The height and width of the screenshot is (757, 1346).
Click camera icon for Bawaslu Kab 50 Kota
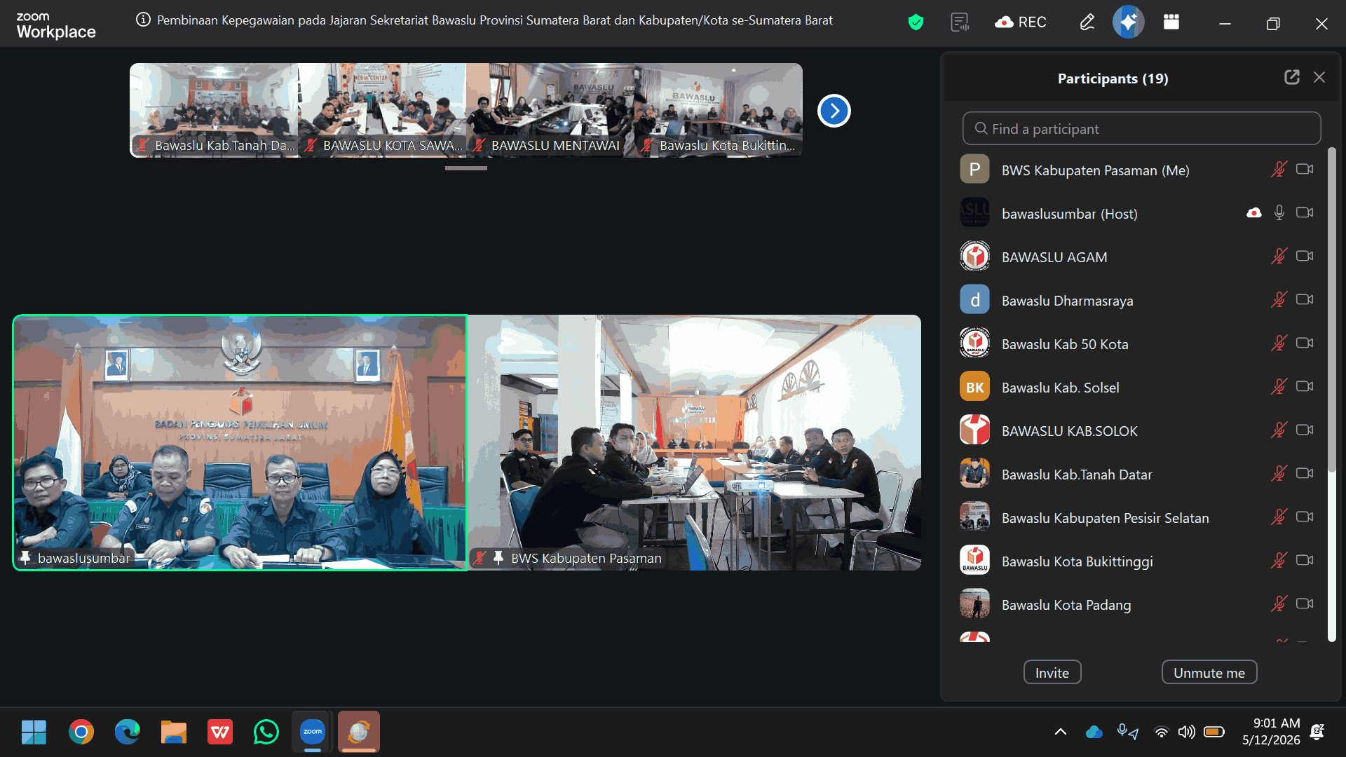(1305, 343)
